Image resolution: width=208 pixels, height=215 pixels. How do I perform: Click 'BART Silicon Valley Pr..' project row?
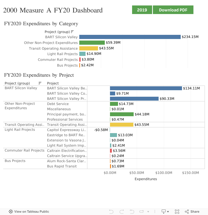pos(67,99)
